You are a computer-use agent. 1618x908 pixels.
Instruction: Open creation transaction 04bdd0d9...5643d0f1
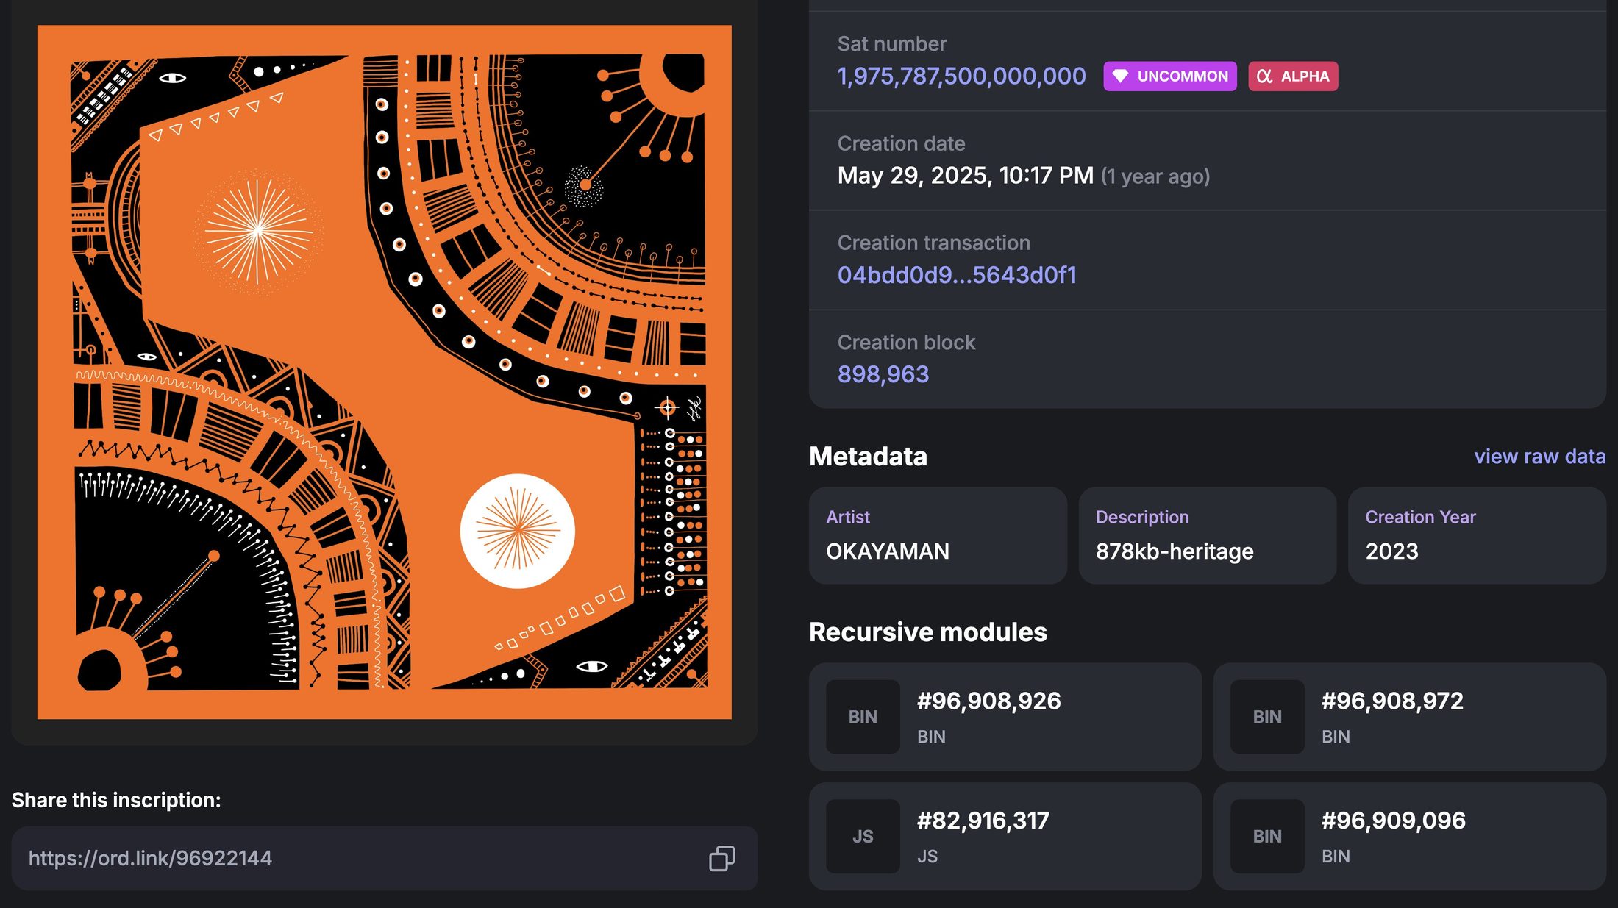[x=957, y=275]
